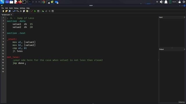Screen dimensions: 186x104
Task: Click the log out icon
Action: tap(184, 2)
